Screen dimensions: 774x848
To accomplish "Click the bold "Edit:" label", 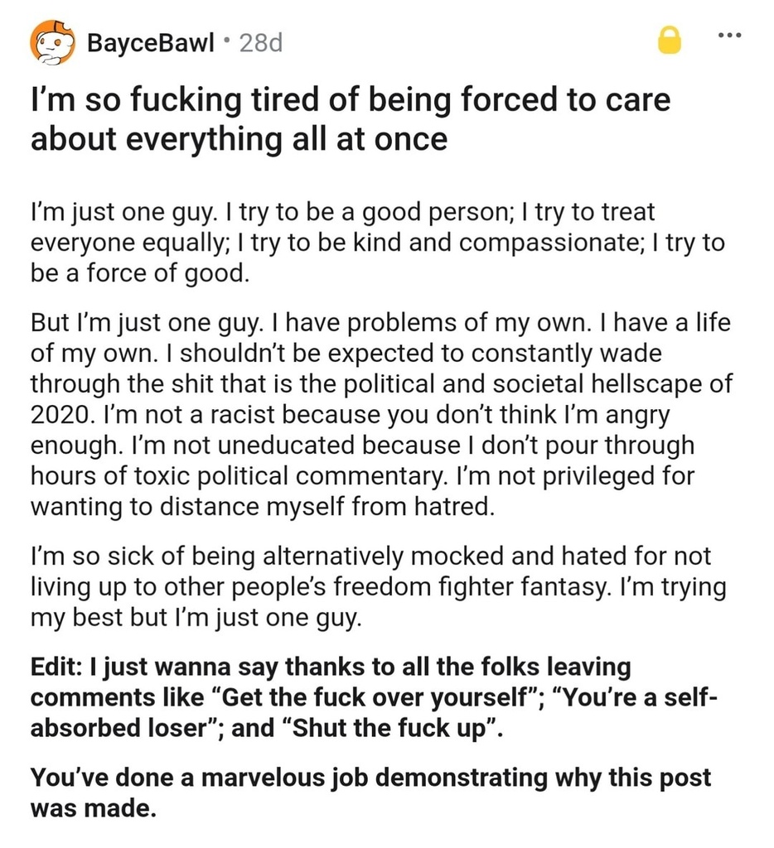I will pos(56,667).
